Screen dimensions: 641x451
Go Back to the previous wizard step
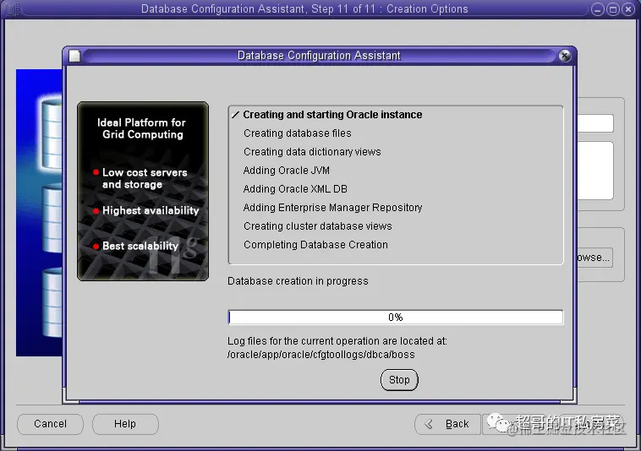[x=447, y=424]
